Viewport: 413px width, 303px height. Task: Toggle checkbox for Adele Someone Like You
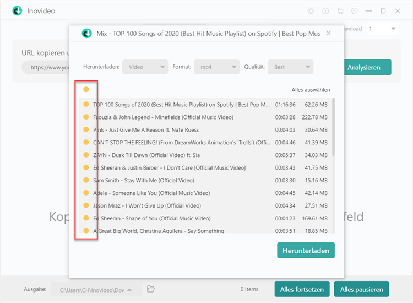[86, 193]
